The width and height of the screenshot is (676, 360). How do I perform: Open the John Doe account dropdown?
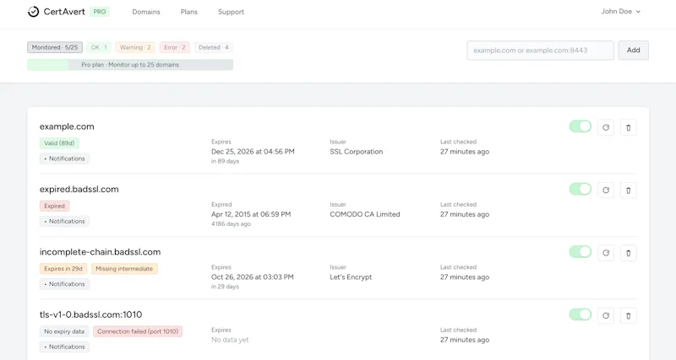click(621, 12)
